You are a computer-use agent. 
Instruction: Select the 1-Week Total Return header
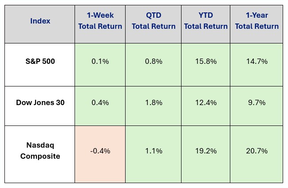(100, 21)
